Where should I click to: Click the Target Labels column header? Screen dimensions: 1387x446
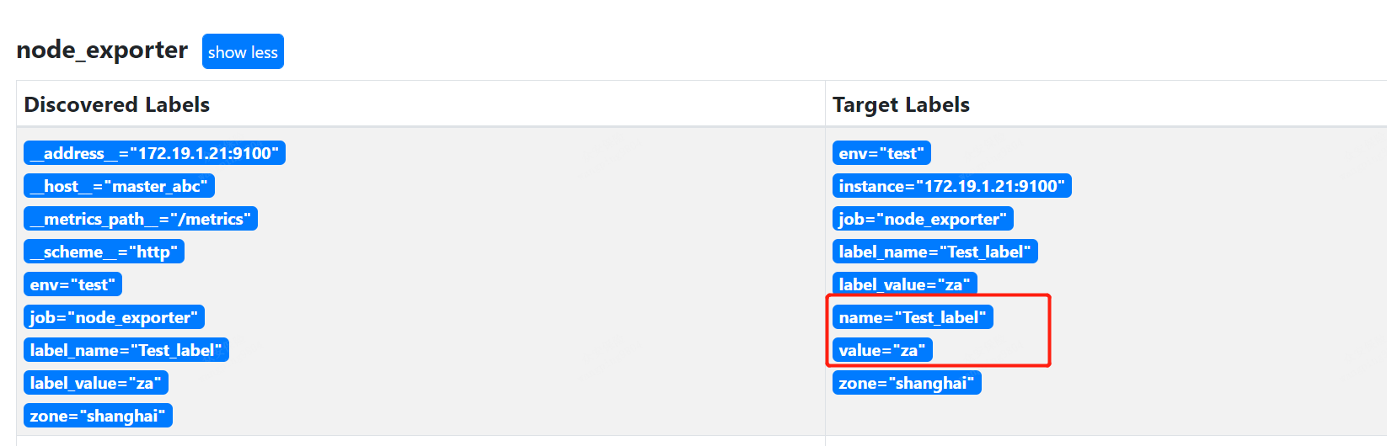pos(901,104)
